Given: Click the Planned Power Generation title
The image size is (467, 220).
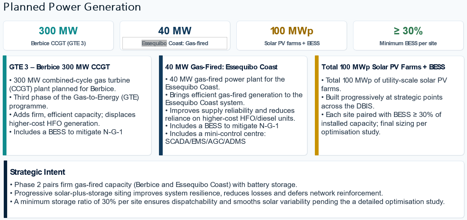Looking at the screenshot, I should [x=72, y=7].
